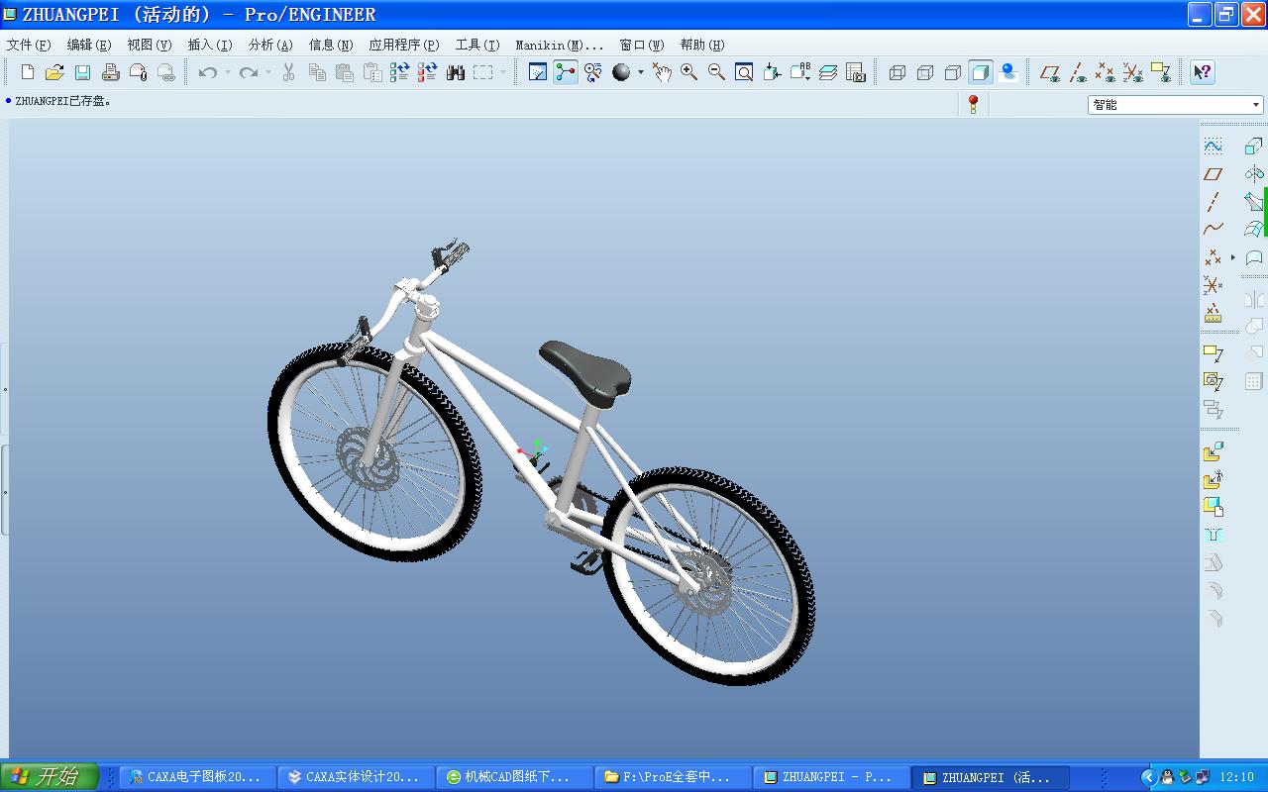Open a file using the folder icon
Image resolution: width=1268 pixels, height=792 pixels.
[55, 72]
